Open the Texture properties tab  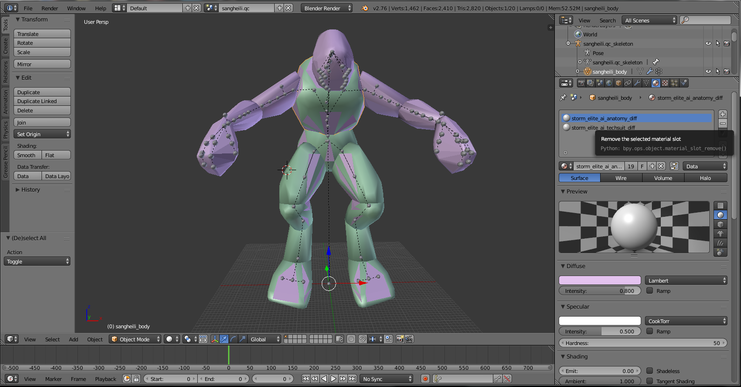click(665, 83)
